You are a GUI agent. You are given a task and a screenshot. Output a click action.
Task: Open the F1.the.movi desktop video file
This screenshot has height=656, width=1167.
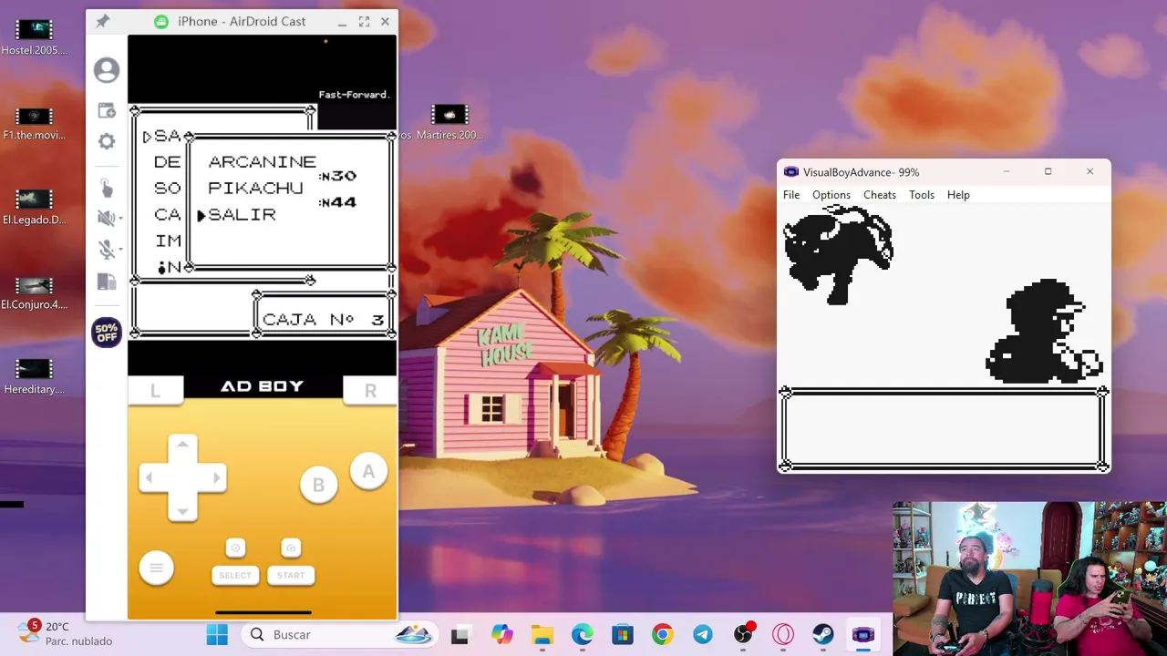point(35,123)
